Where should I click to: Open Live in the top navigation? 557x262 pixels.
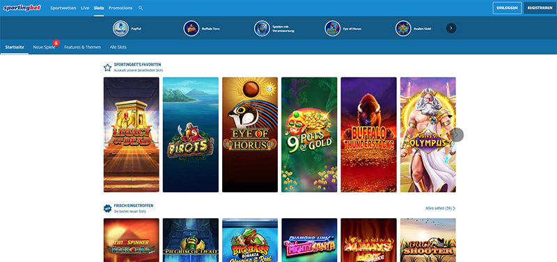click(85, 8)
